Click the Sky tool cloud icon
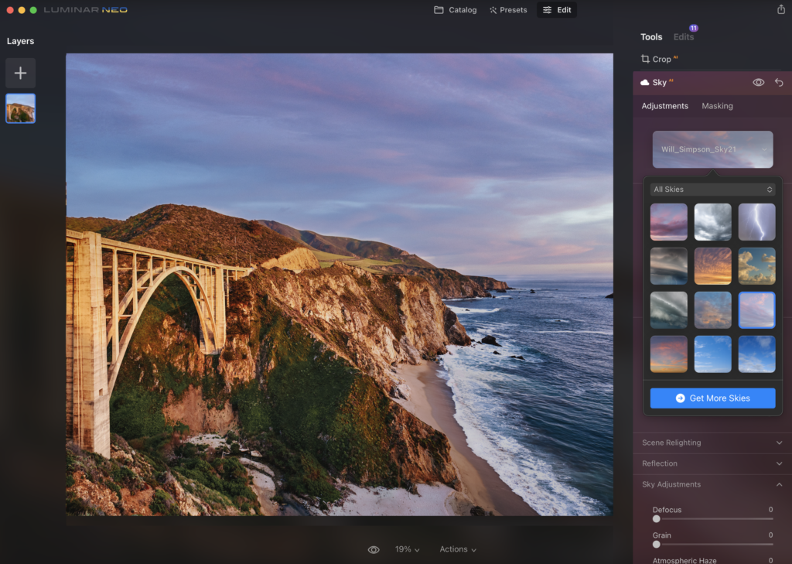Image resolution: width=792 pixels, height=564 pixels. tap(645, 82)
